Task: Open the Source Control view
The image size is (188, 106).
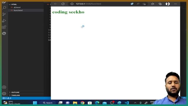Action: tap(4, 14)
